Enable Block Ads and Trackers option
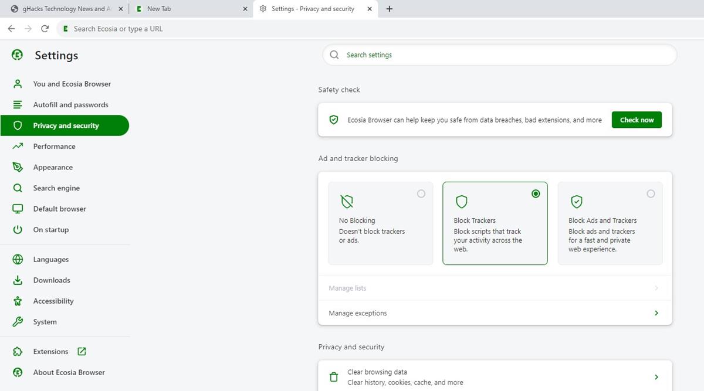This screenshot has height=391, width=704. pyautogui.click(x=650, y=194)
